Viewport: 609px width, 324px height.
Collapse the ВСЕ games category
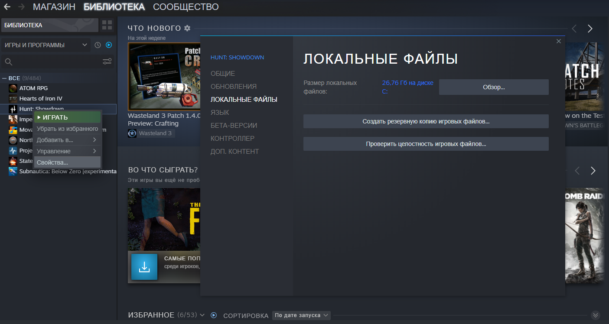(4, 78)
